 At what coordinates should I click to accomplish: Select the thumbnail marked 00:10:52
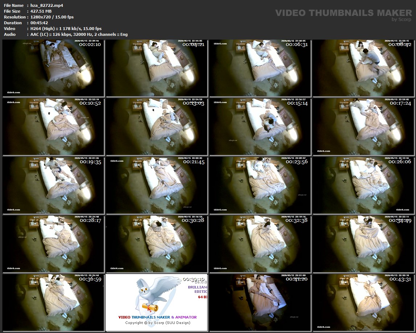pos(53,127)
